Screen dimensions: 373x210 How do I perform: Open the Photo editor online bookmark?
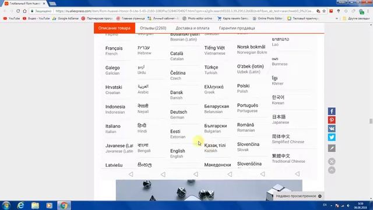pyautogui.click(x=197, y=18)
